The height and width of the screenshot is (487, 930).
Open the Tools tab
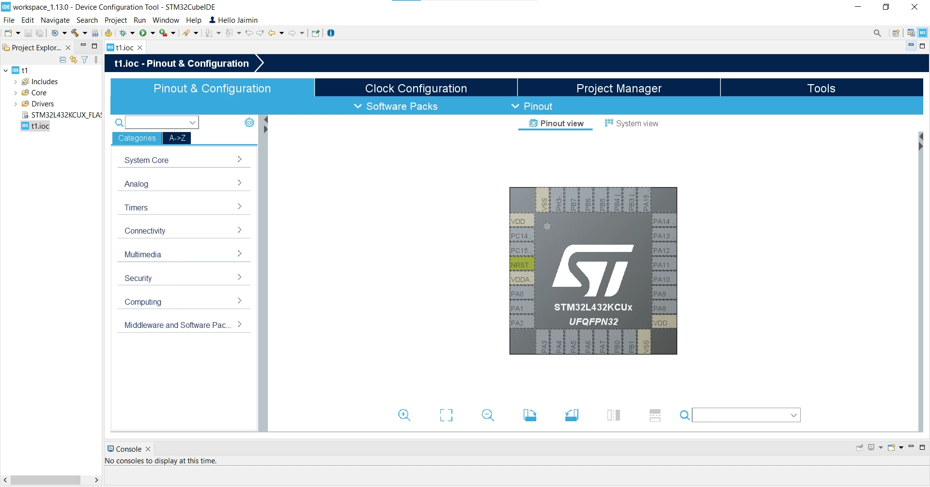click(x=821, y=88)
